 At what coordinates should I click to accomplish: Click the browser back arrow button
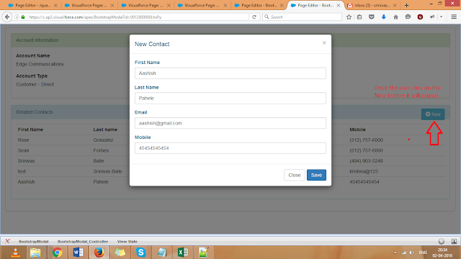pyautogui.click(x=7, y=17)
